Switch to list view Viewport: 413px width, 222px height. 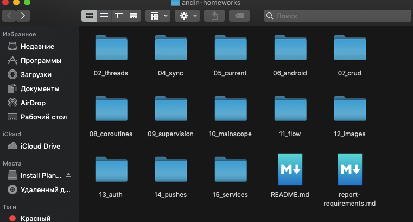click(x=104, y=16)
